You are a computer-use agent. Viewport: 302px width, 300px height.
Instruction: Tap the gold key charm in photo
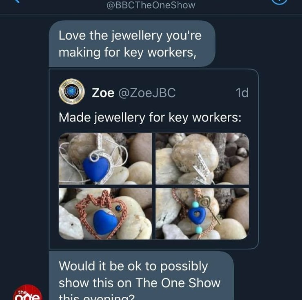click(x=211, y=209)
